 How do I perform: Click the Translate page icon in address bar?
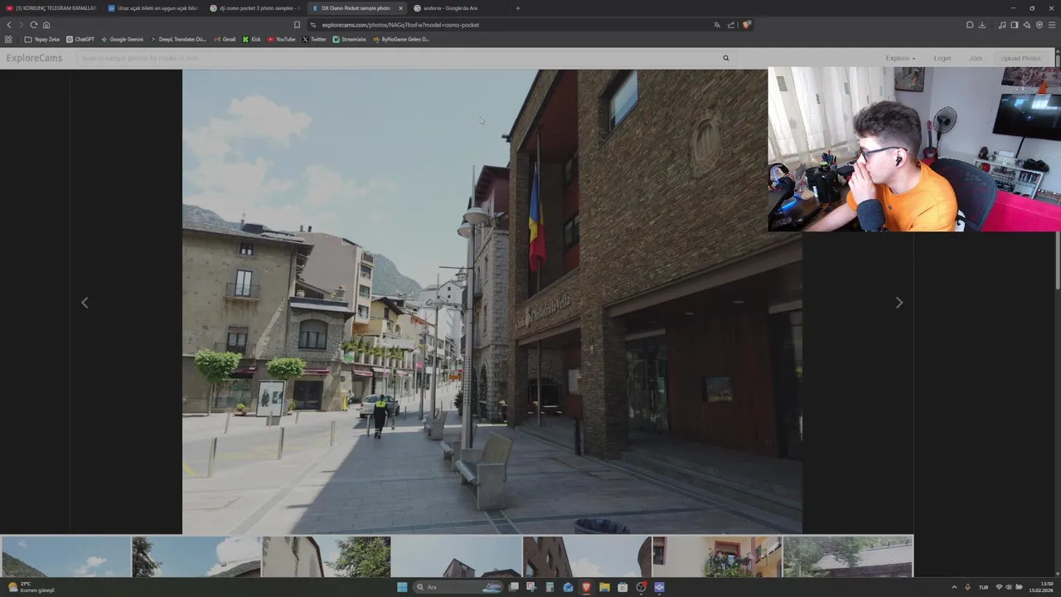717,25
